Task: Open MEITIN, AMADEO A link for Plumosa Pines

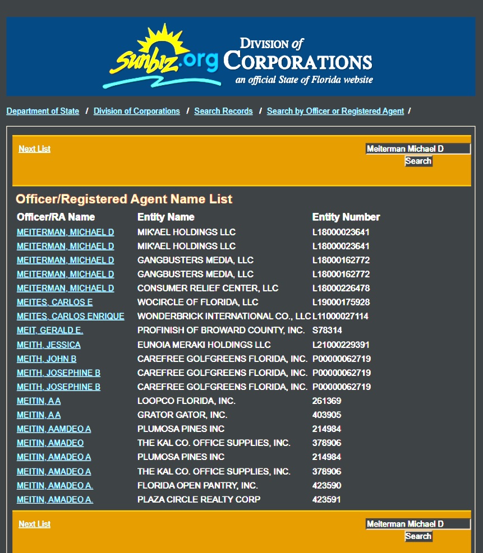Action: click(x=54, y=457)
